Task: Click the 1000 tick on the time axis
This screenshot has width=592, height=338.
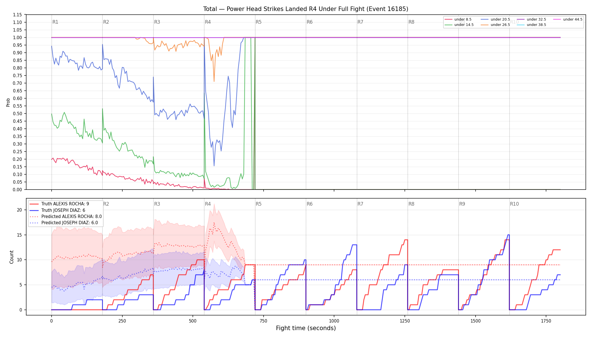Action: [334, 321]
